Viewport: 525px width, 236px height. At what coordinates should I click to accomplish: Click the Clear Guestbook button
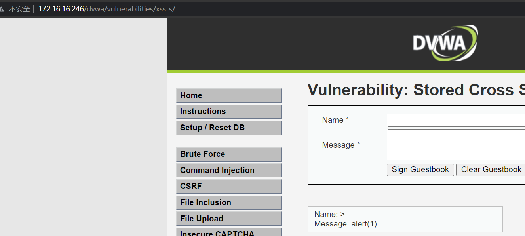click(x=491, y=170)
